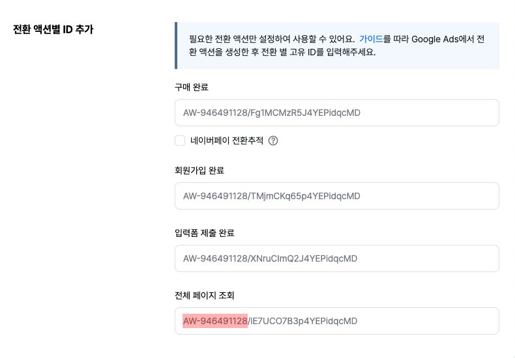Viewport: 515px width, 358px height.
Task: Click the help icon beside 네이버페이 전환추적
Action: pyautogui.click(x=273, y=141)
